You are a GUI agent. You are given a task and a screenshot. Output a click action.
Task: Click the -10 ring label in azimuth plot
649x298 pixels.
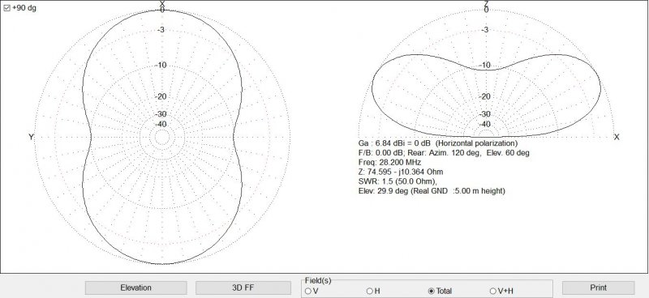161,66
